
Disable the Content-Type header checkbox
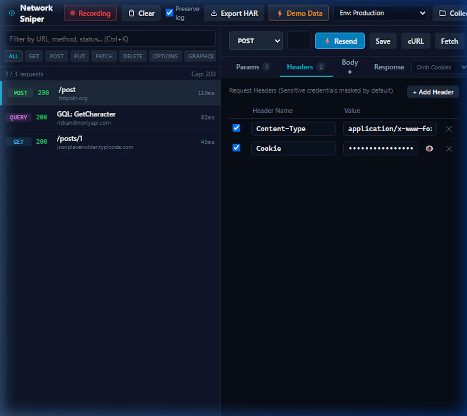236,128
